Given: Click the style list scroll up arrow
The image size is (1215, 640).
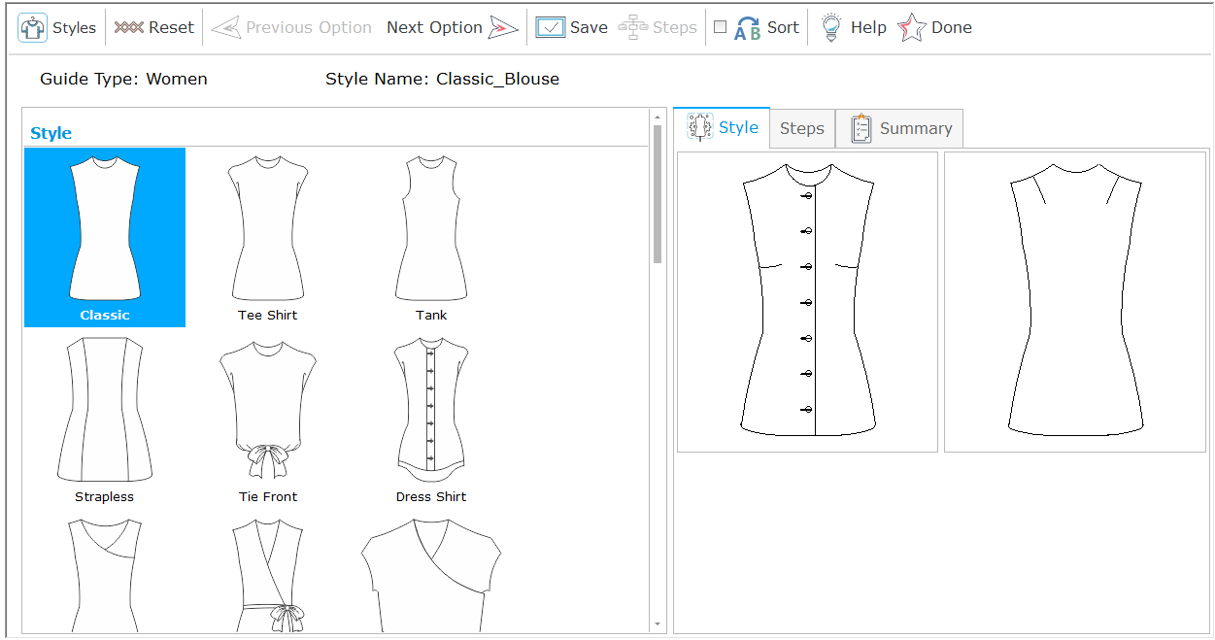Looking at the screenshot, I should (658, 117).
